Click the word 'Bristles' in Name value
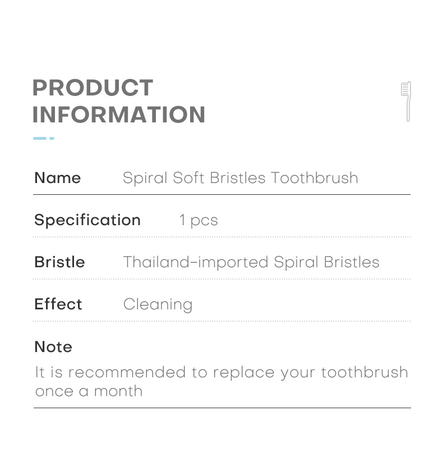The image size is (443, 475). pyautogui.click(x=238, y=178)
